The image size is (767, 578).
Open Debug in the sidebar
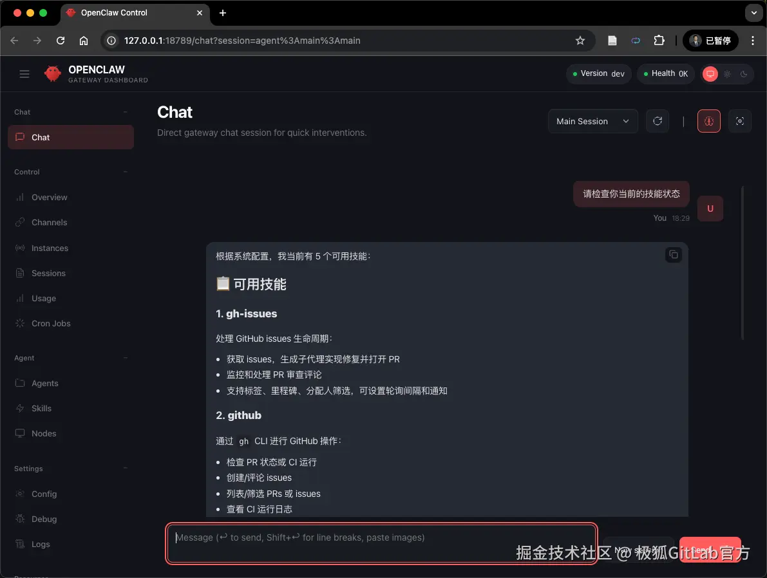[71, 519]
